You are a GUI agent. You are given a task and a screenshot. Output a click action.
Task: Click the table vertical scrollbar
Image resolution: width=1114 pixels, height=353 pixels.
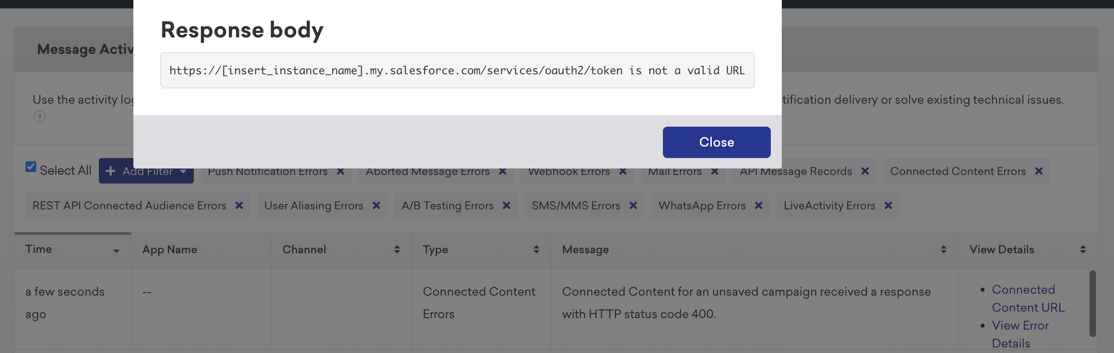point(1093,303)
